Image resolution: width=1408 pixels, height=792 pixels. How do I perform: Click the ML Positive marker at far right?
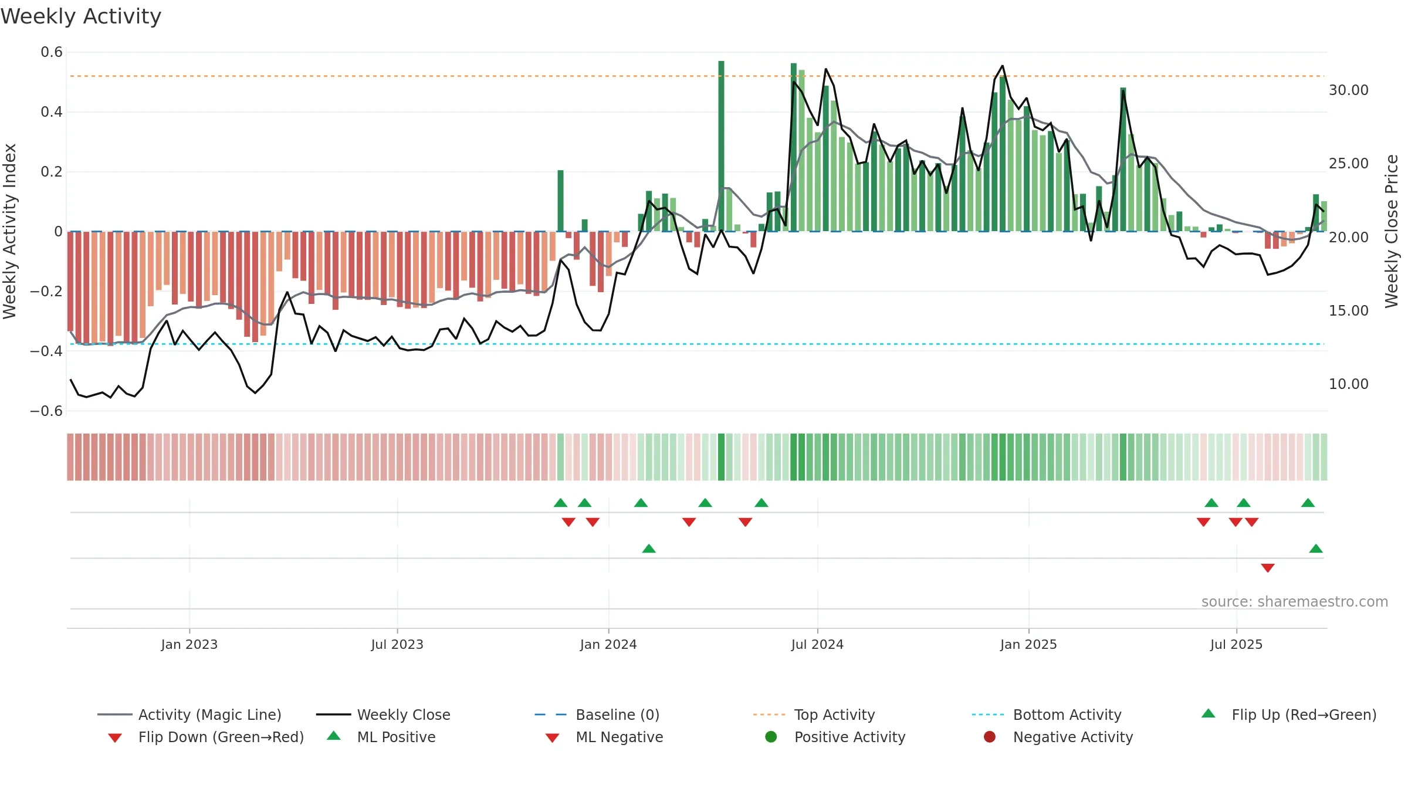point(1316,549)
